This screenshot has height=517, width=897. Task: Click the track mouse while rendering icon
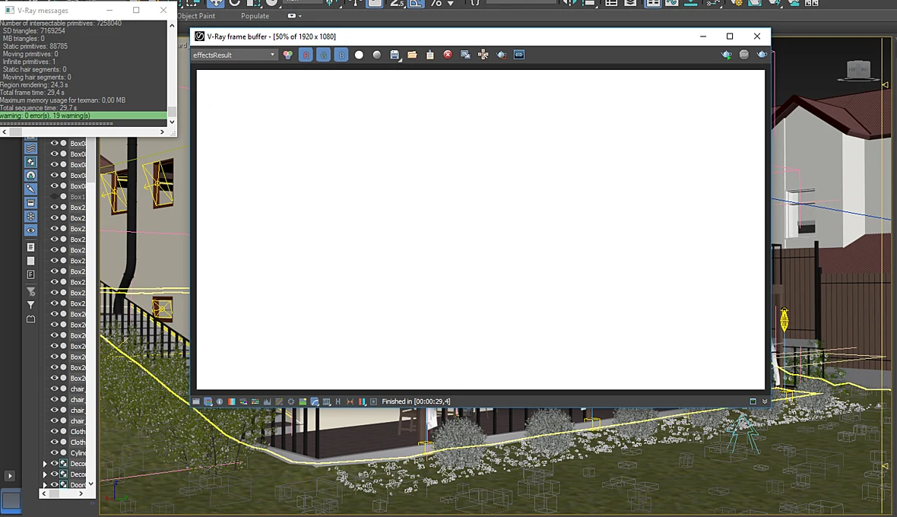483,55
